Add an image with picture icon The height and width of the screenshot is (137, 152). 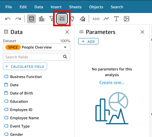tap(127, 19)
